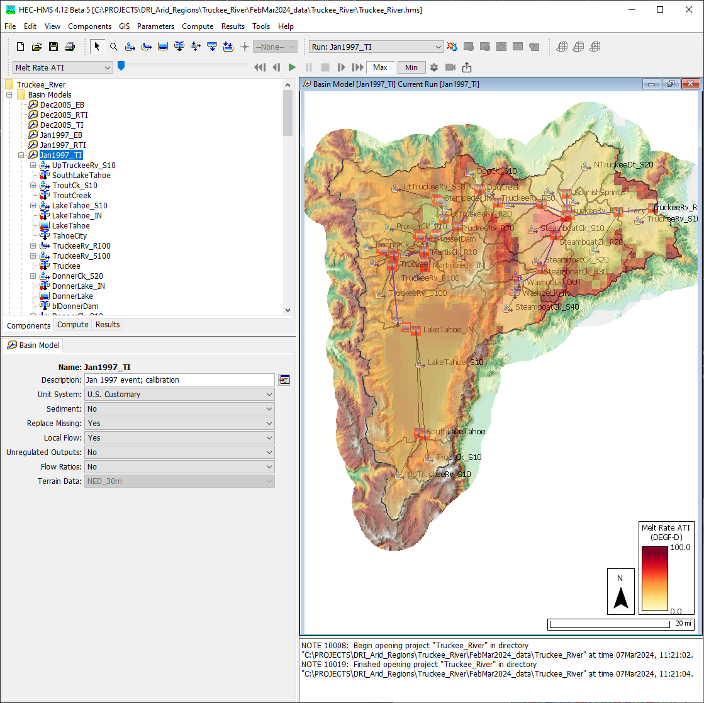Viewport: 704px width, 703px height.
Task: Restore the Basin Model map internal window
Action: 671,84
